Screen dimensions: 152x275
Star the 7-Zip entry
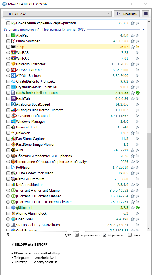click(133, 47)
